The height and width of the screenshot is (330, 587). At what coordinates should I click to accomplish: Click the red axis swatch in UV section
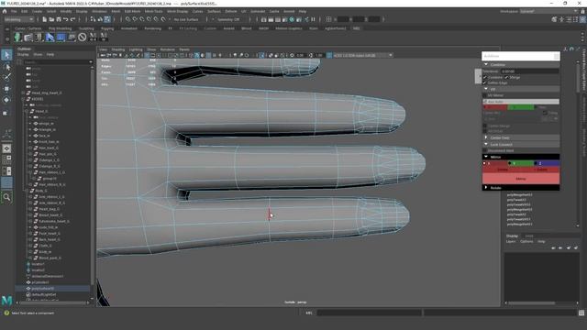495,107
